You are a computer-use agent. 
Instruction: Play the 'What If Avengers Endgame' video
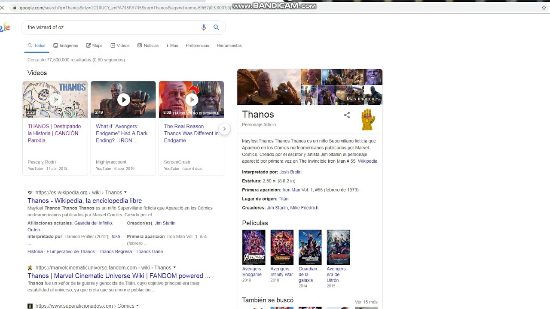123,100
